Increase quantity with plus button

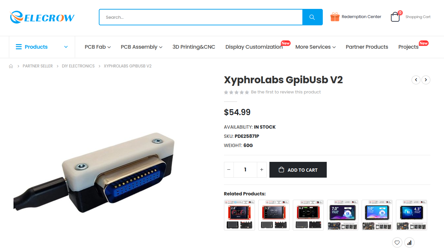(262, 170)
